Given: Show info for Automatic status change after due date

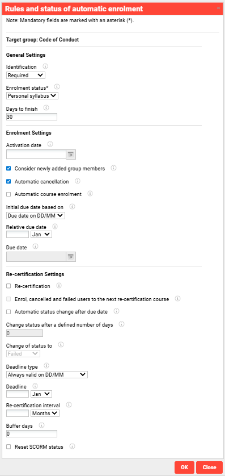Looking at the screenshot, I should tap(117, 311).
